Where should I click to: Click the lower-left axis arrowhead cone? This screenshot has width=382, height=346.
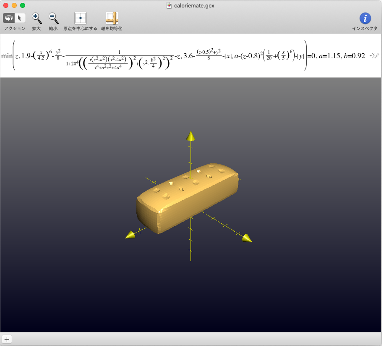[130, 235]
